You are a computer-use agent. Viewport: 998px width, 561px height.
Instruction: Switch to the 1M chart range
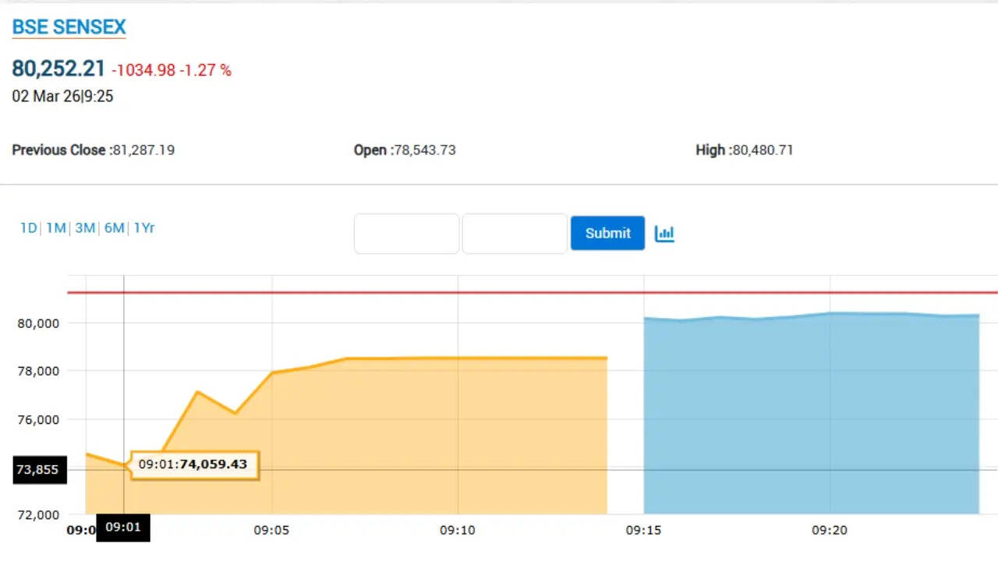pos(55,228)
